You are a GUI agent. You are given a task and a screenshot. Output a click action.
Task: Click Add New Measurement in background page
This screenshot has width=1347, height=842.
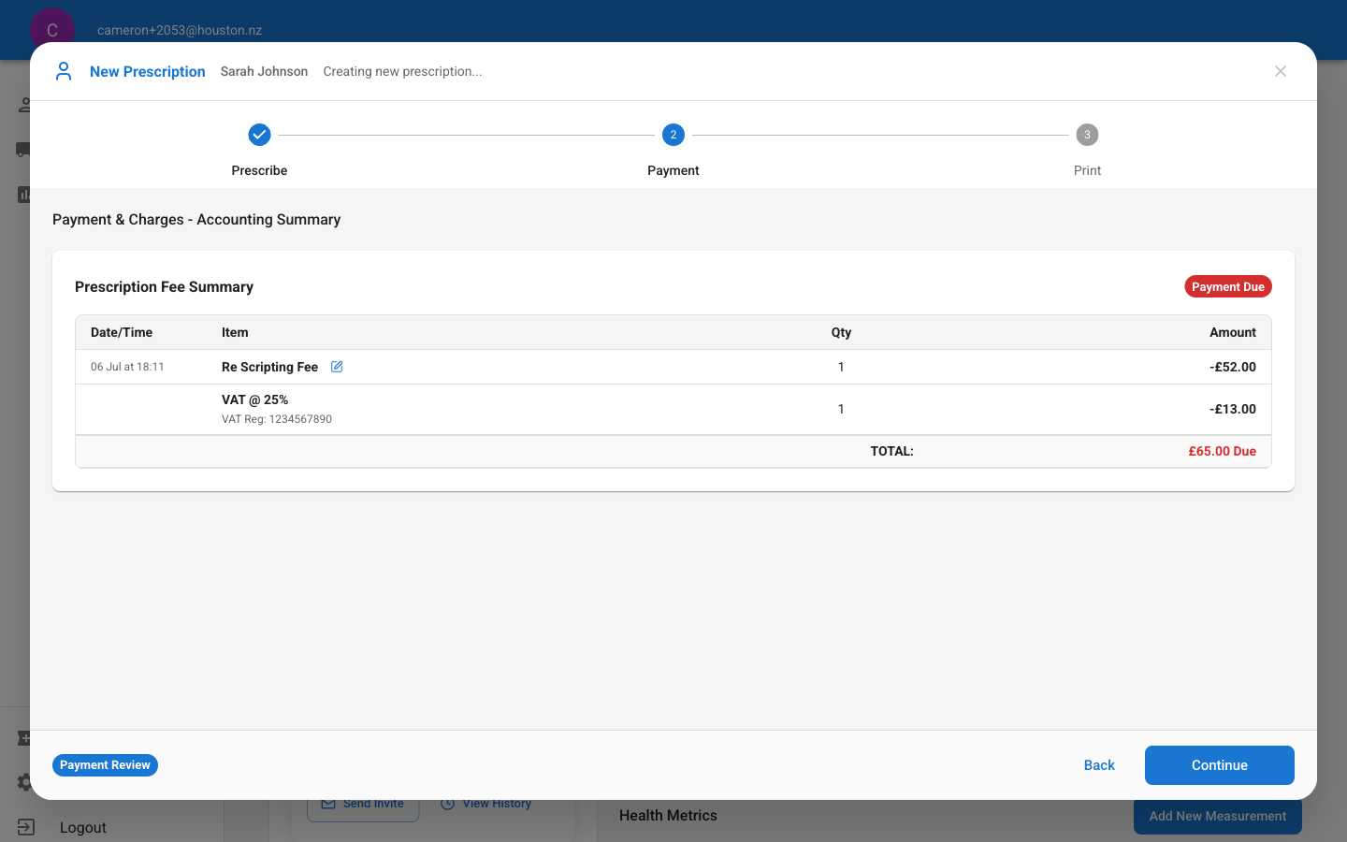1218,816
